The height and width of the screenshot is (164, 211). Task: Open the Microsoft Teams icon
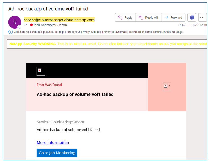(192, 18)
